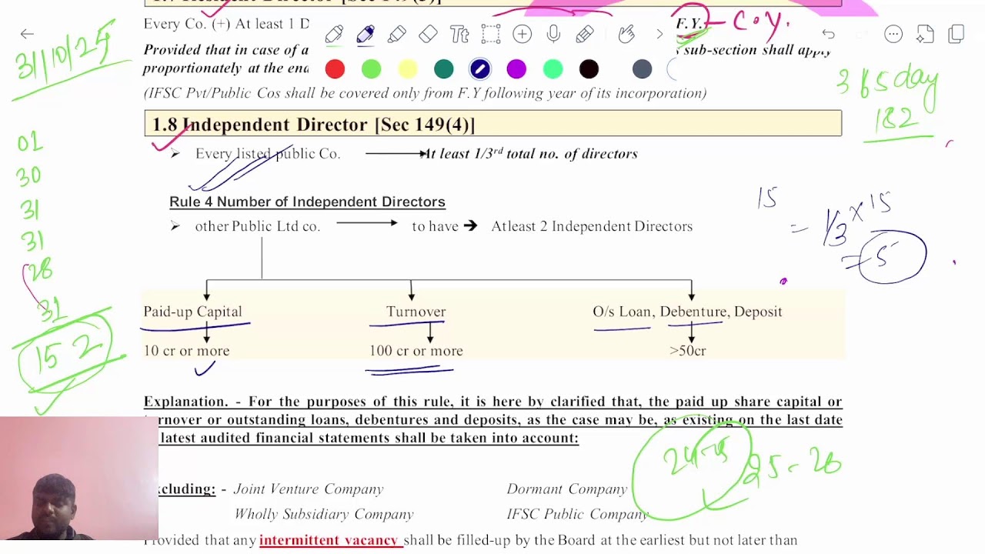Toggle the finger touch drawing mode
Viewport: 985px width, 554px height.
click(x=626, y=34)
